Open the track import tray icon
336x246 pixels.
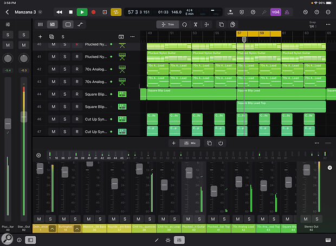pos(121,37)
